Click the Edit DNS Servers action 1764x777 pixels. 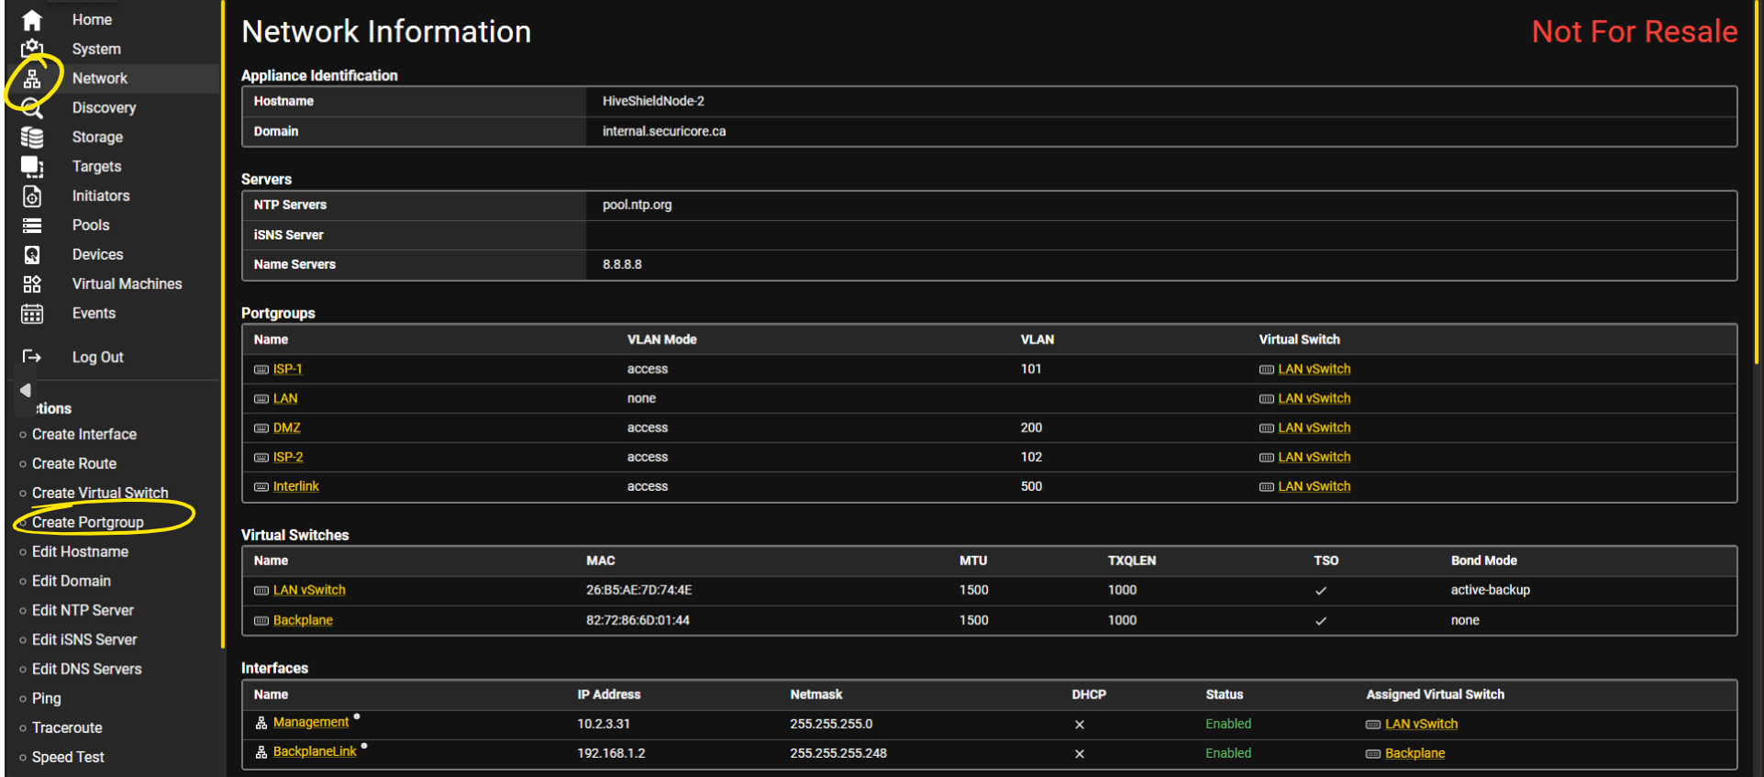87,669
